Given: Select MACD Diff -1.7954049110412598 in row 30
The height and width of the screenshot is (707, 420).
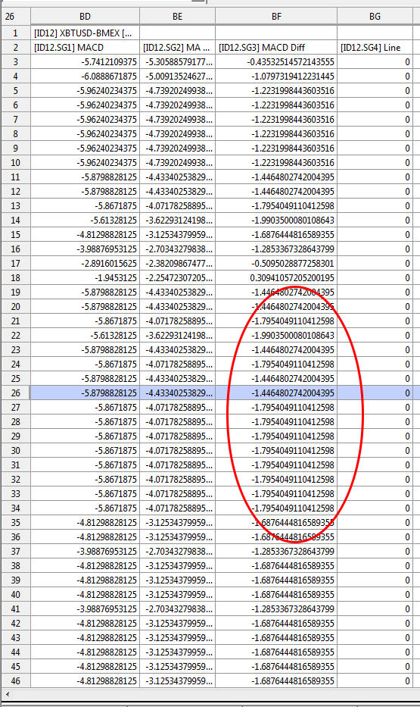Looking at the screenshot, I should click(x=276, y=450).
